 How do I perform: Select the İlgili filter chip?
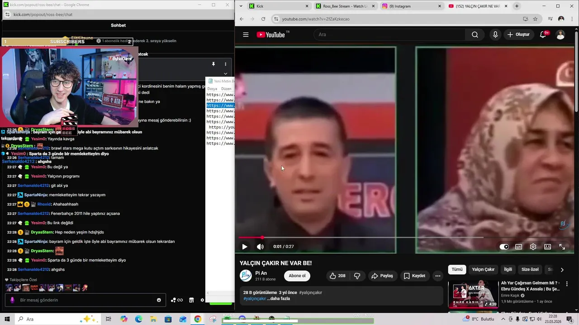[508, 269]
